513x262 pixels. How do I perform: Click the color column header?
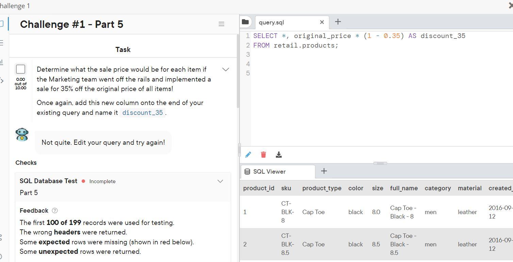[x=356, y=188]
